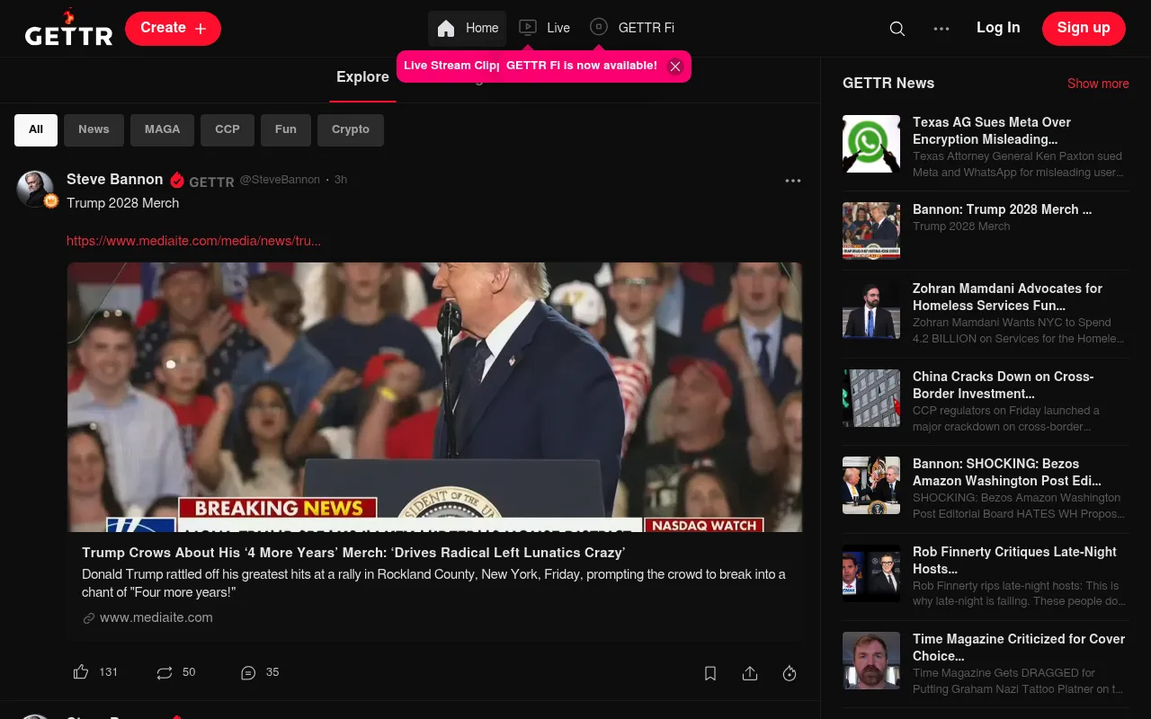
Task: Select the All filter chip
Action: point(36,129)
